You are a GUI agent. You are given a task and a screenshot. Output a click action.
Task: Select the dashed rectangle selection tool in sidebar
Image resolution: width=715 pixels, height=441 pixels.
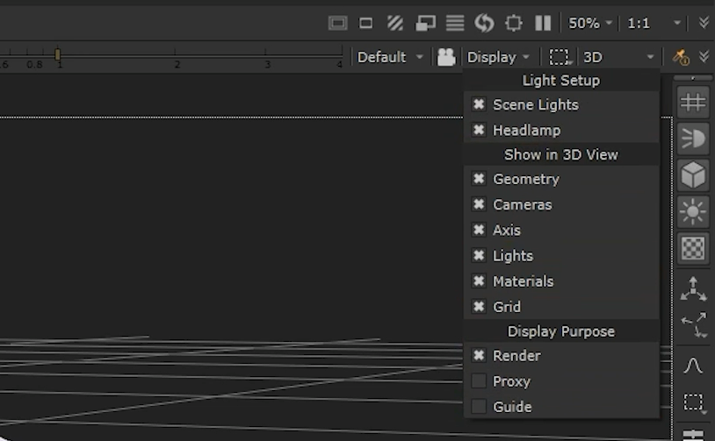click(694, 402)
